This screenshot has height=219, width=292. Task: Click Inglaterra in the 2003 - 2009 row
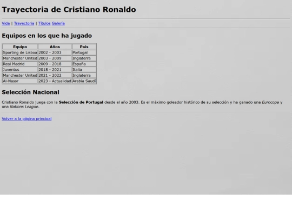tap(84, 58)
